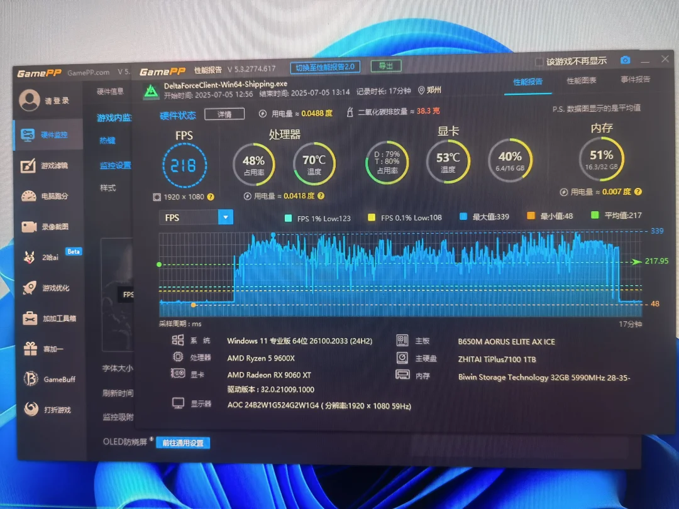Click help icon beside memory 用电量 0.007 度
The image size is (679, 509).
coord(638,191)
